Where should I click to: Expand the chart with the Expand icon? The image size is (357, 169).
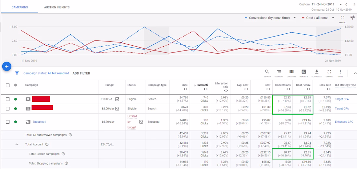[x=342, y=18]
